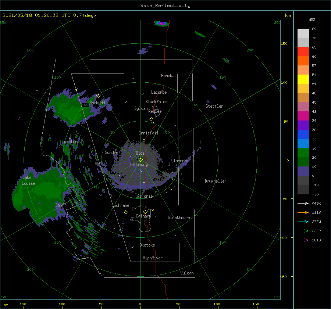Click the Sylvan label
This screenshot has width=331, height=309.
[141, 108]
